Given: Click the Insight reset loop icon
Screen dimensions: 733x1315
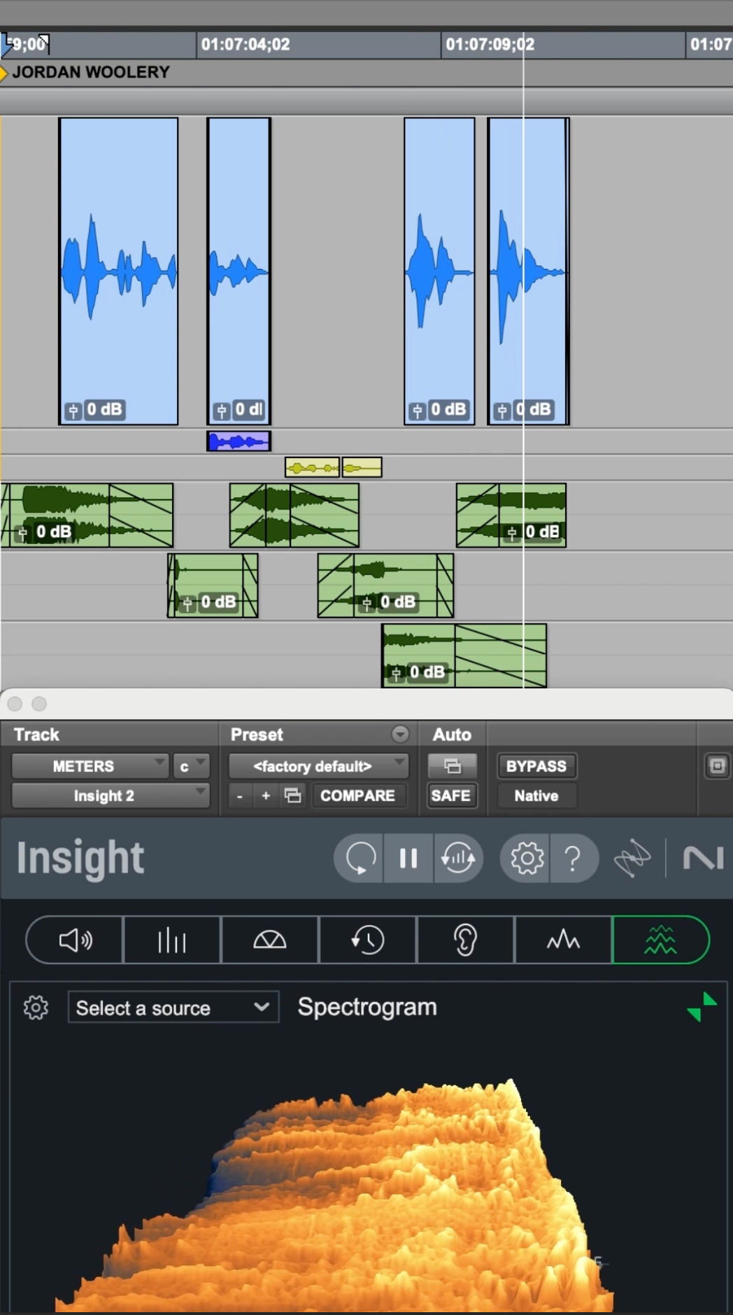Looking at the screenshot, I should coord(360,858).
